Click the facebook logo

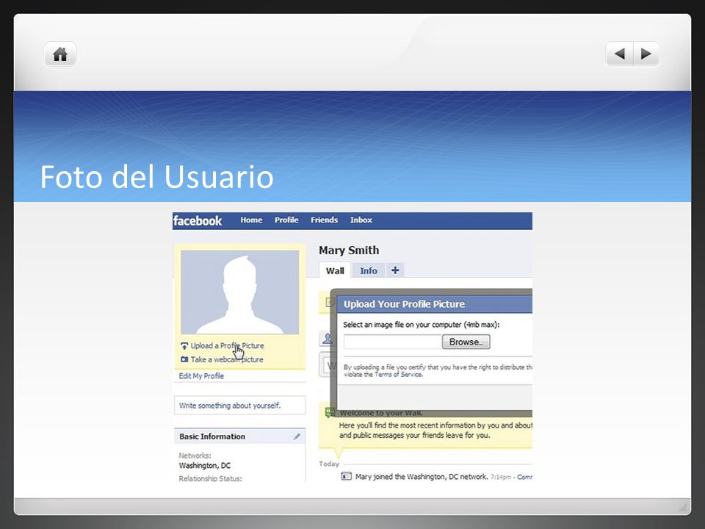tap(198, 221)
